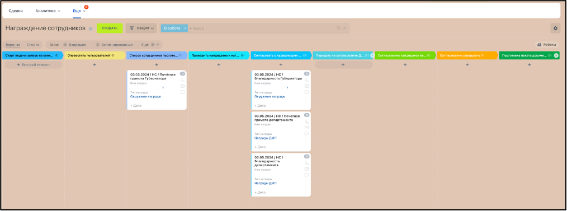Click phone icon on Благодарность департамента card

306,163
